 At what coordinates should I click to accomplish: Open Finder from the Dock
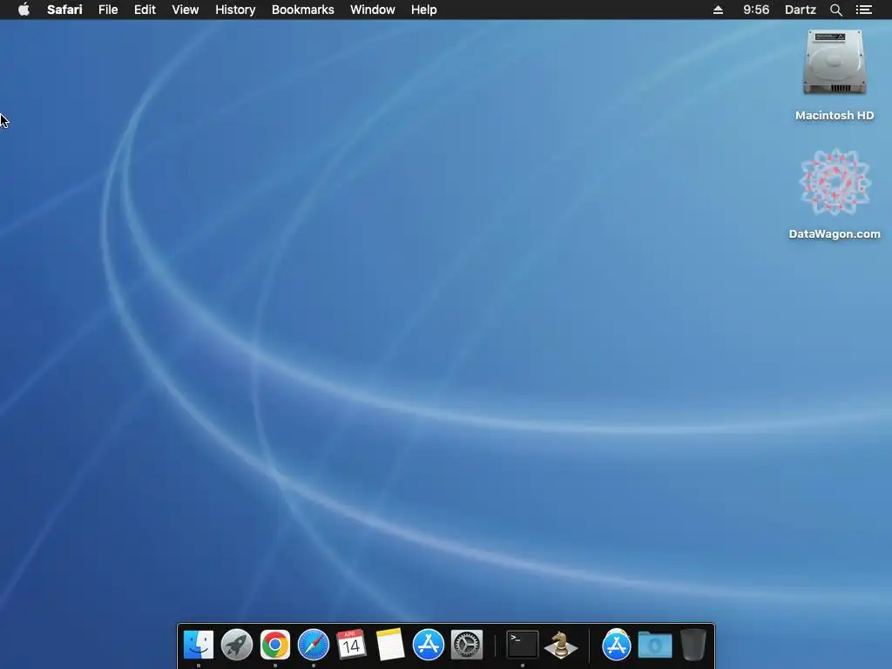198,645
